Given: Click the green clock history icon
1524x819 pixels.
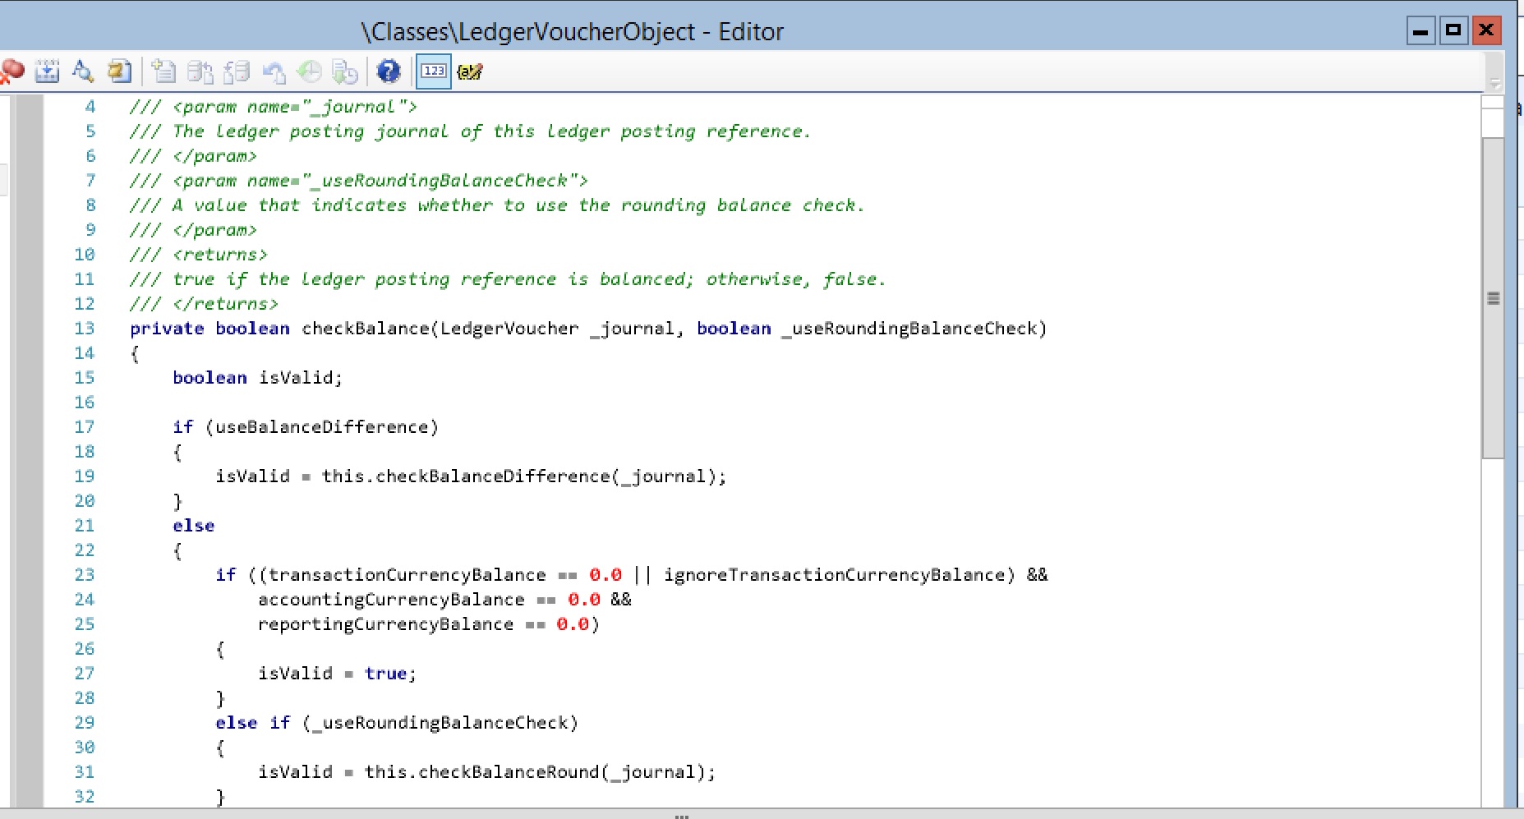Looking at the screenshot, I should pos(309,71).
